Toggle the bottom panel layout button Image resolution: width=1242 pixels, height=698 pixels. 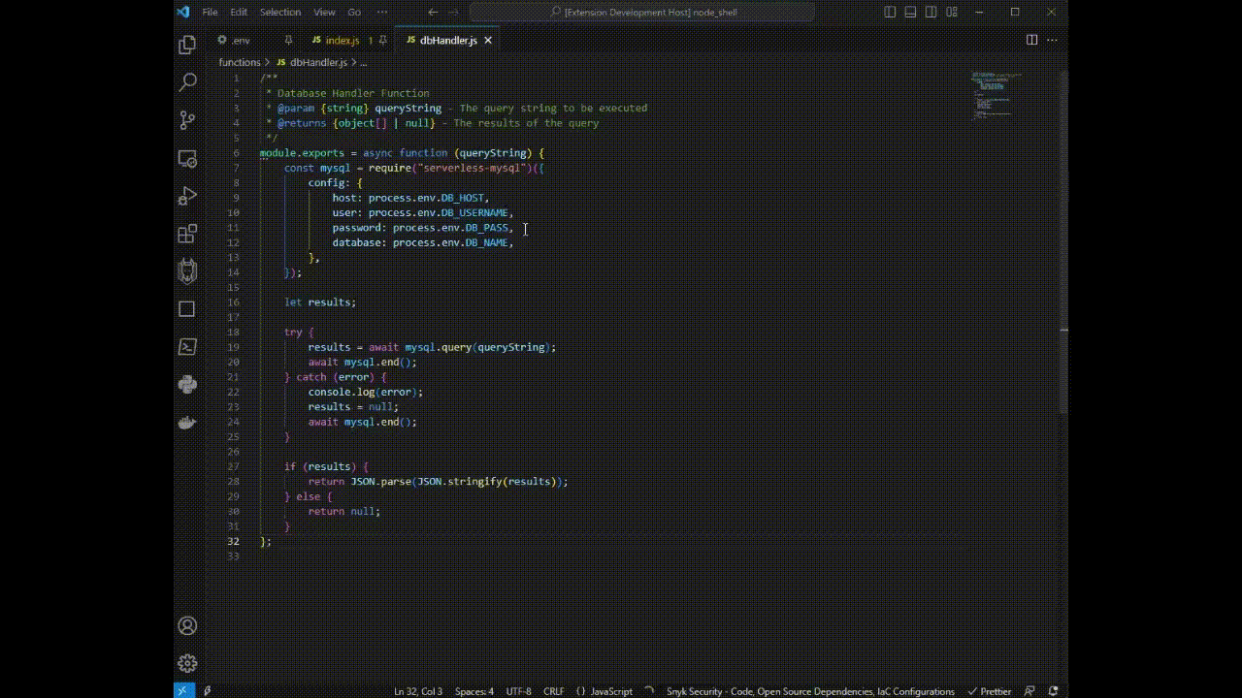click(x=910, y=12)
